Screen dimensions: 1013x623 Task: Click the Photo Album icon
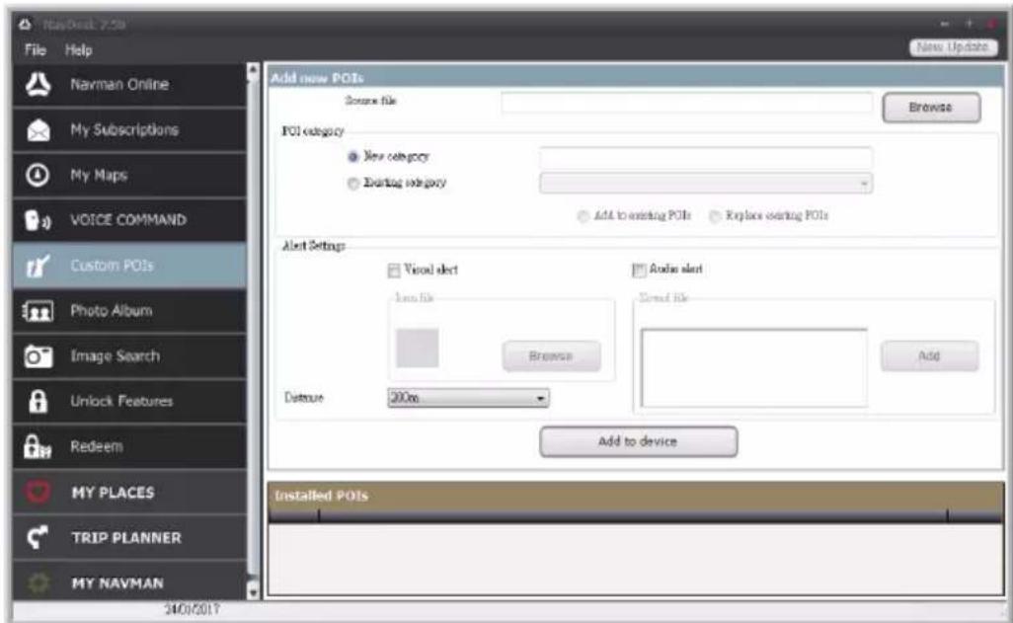[x=38, y=311]
